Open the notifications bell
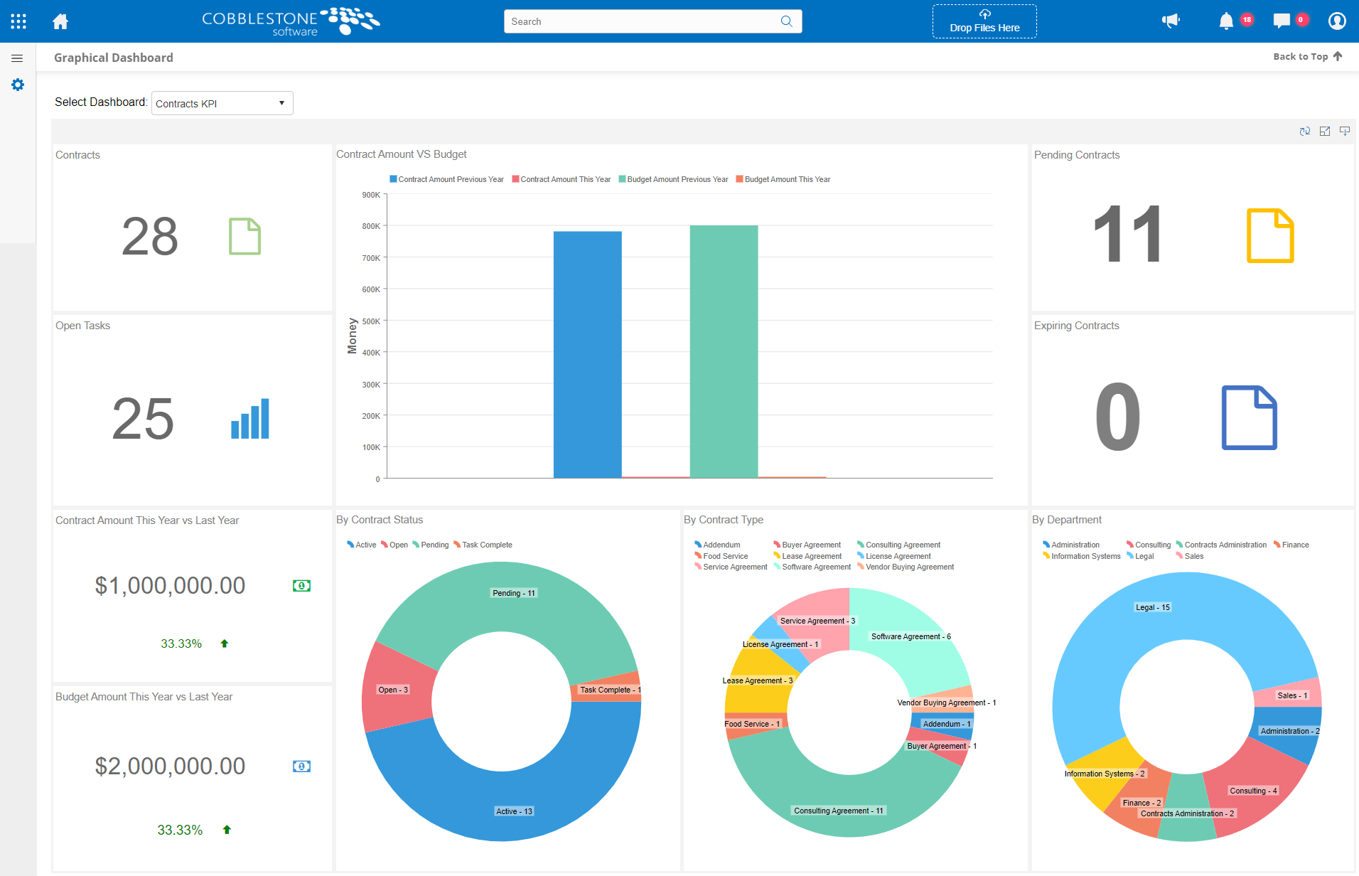Image resolution: width=1359 pixels, height=876 pixels. 1226,21
